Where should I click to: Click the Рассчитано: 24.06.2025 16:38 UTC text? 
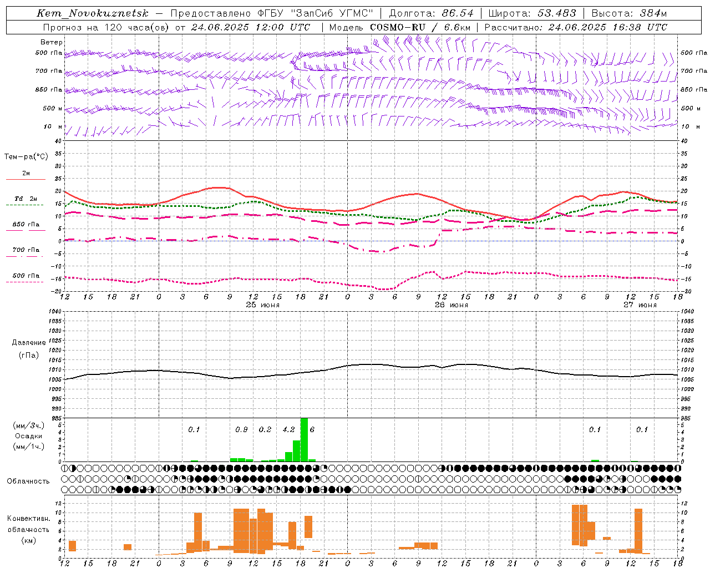[x=576, y=27]
